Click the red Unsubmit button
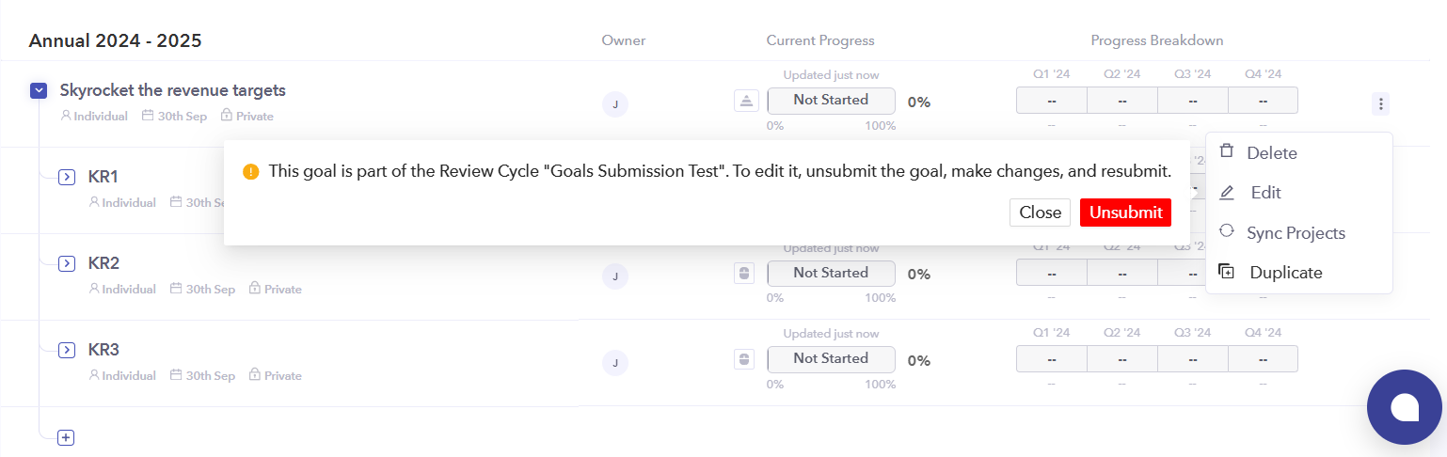 [x=1125, y=213]
